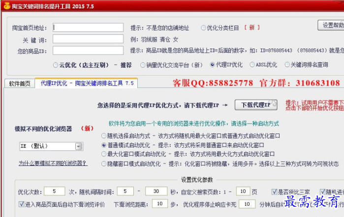Image resolution: width=344 pixels, height=217 pixels.
Task: Choose 最大化窗口模式启动优化 radio option
Action: tap(104, 154)
